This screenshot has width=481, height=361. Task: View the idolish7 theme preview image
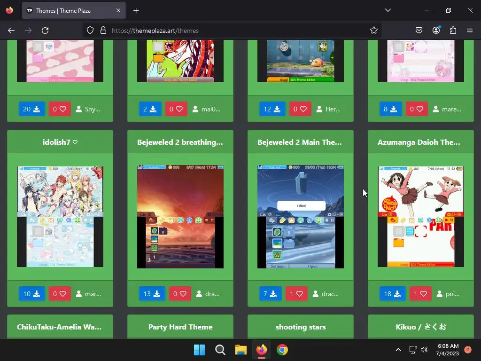click(x=60, y=217)
